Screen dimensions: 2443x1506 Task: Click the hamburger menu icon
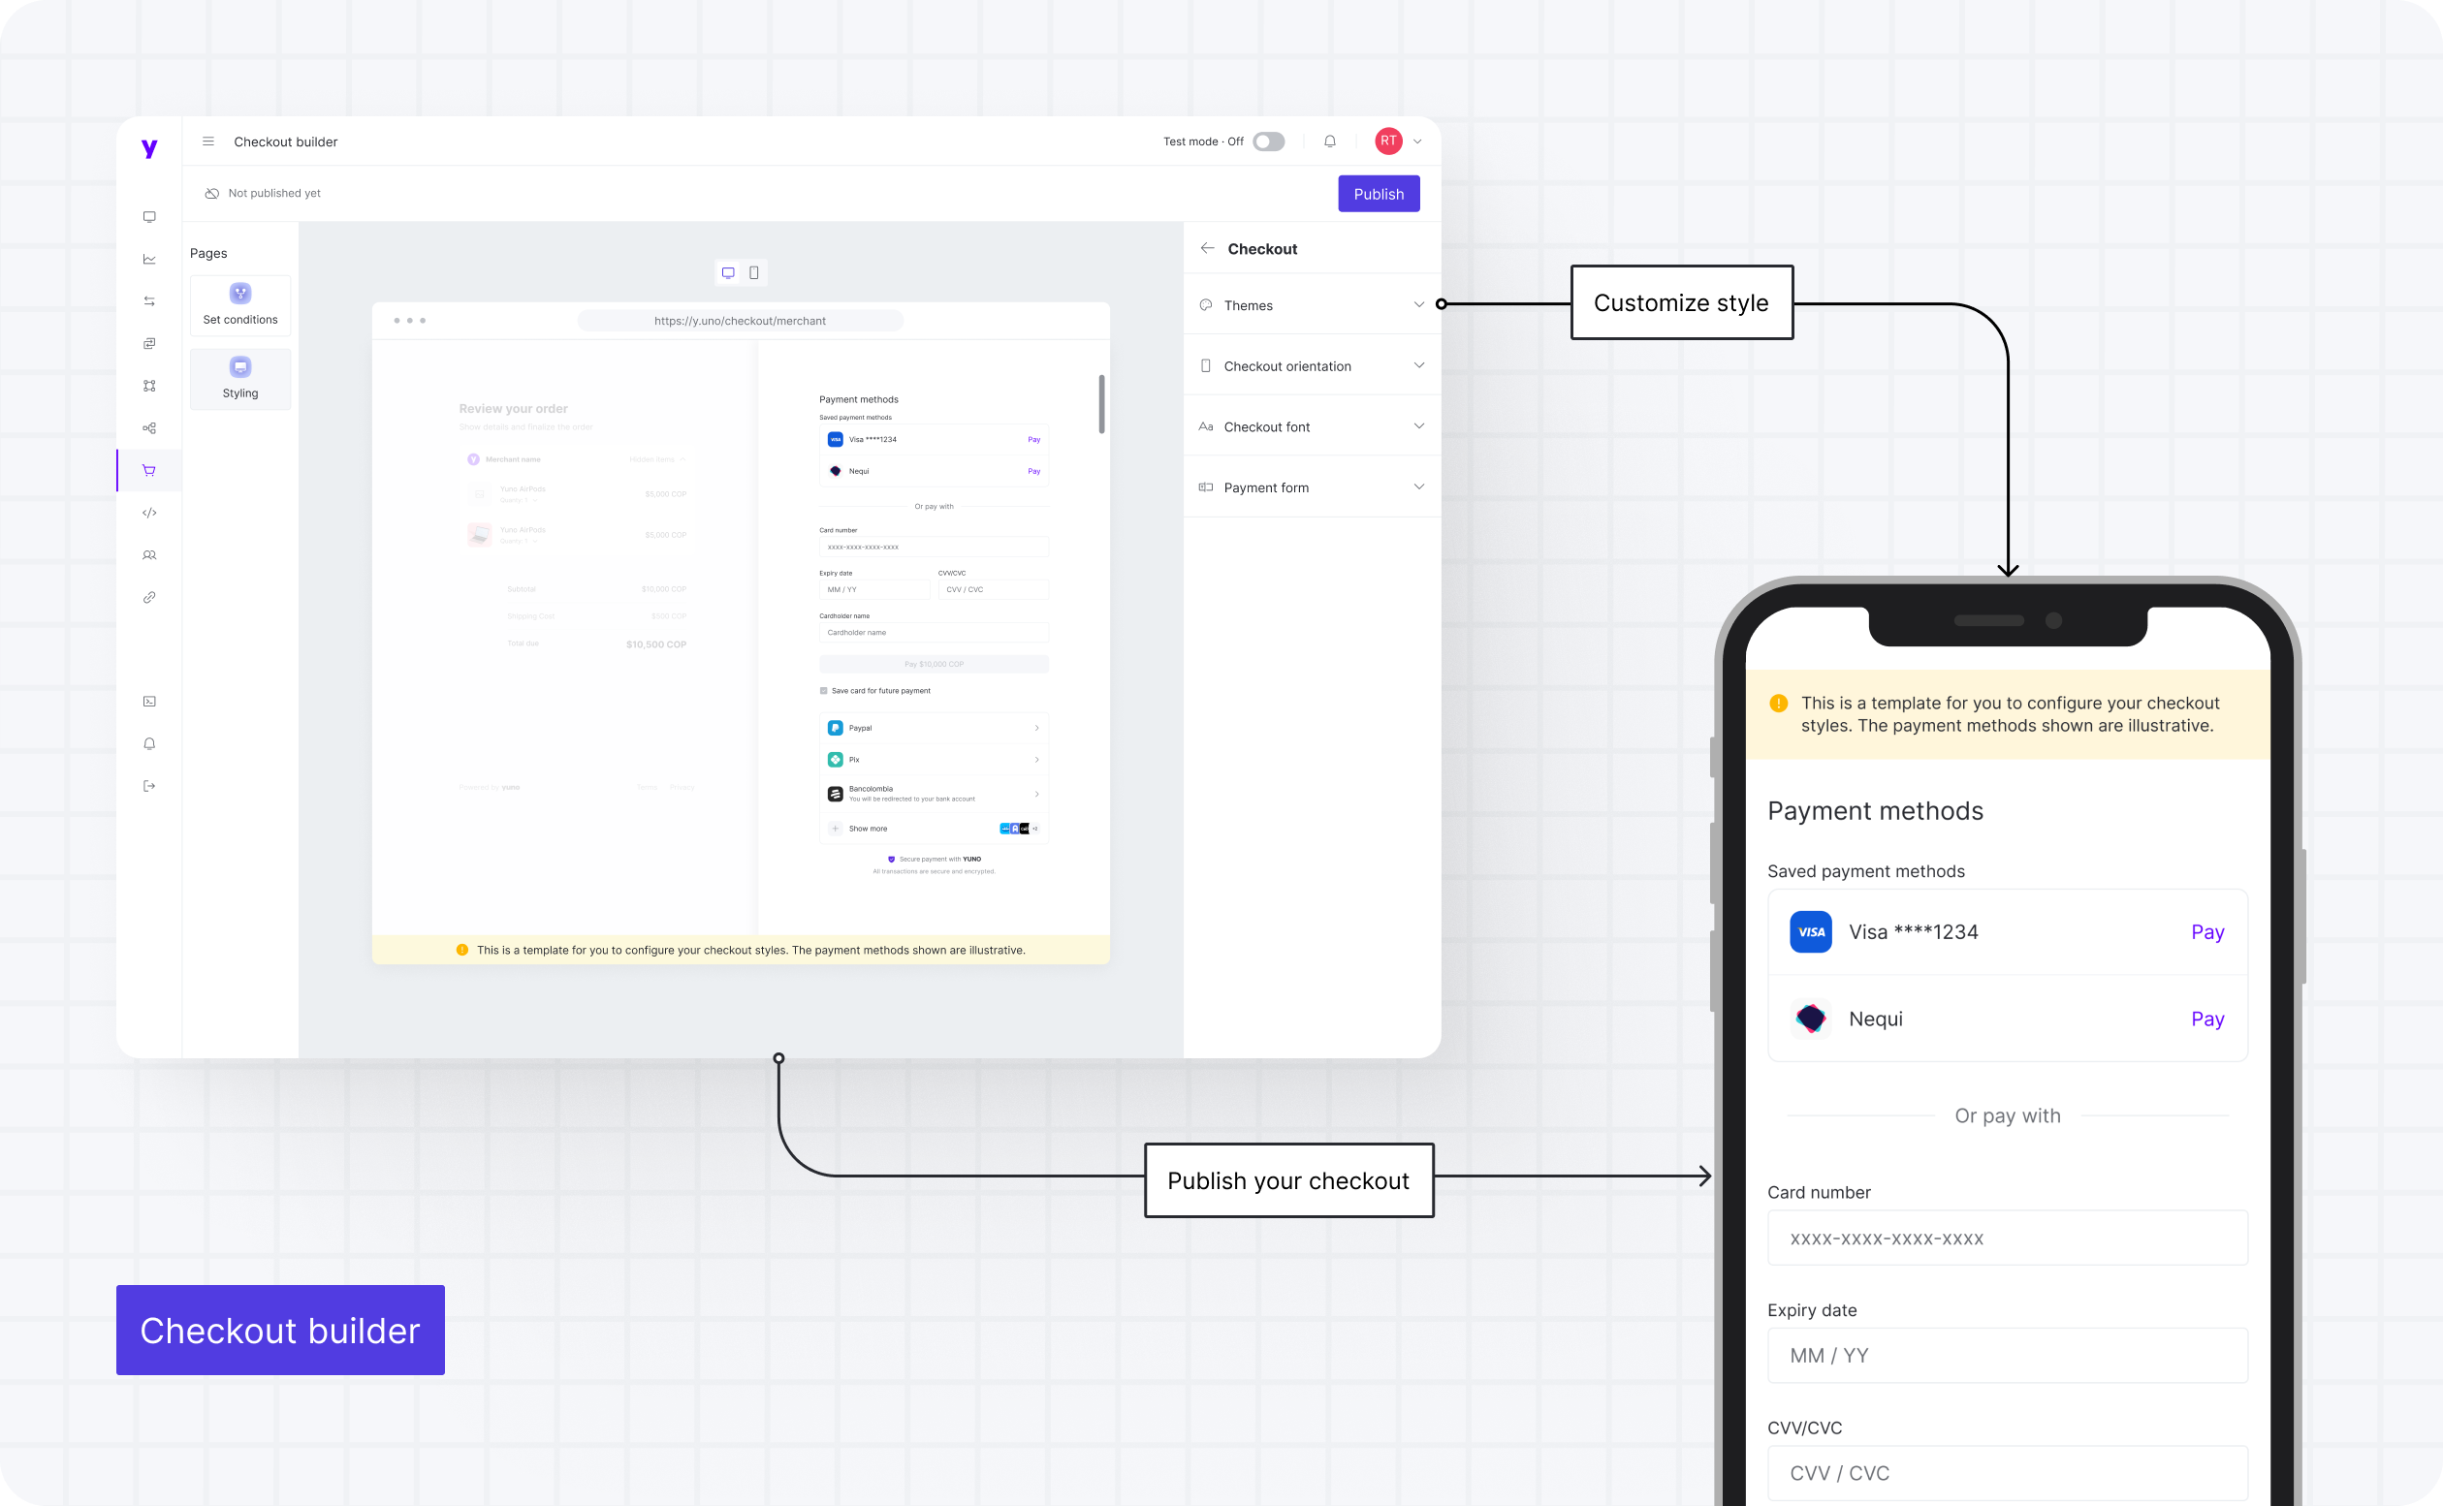(x=208, y=141)
